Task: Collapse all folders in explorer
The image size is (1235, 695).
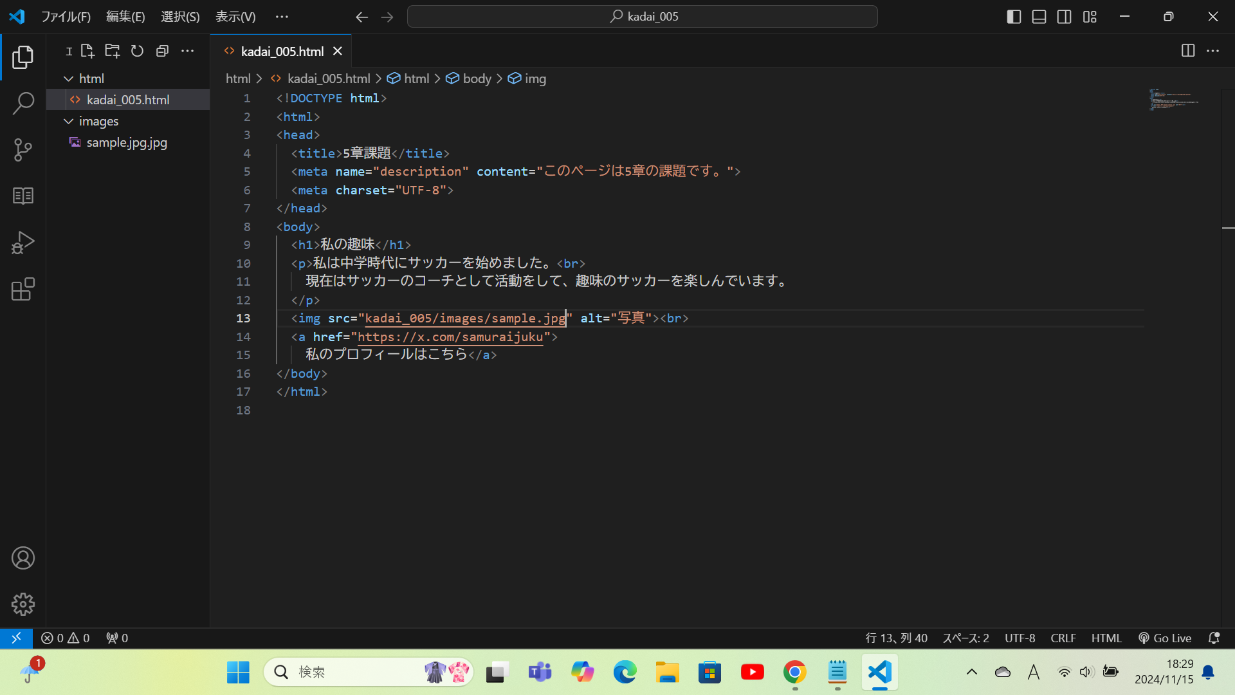Action: tap(162, 51)
